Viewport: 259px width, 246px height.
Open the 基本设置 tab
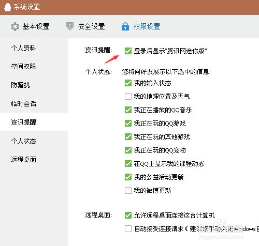point(30,26)
